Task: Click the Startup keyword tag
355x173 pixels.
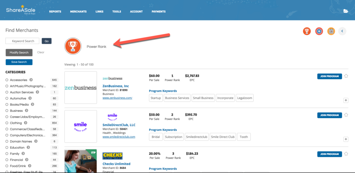Action: pos(156,98)
